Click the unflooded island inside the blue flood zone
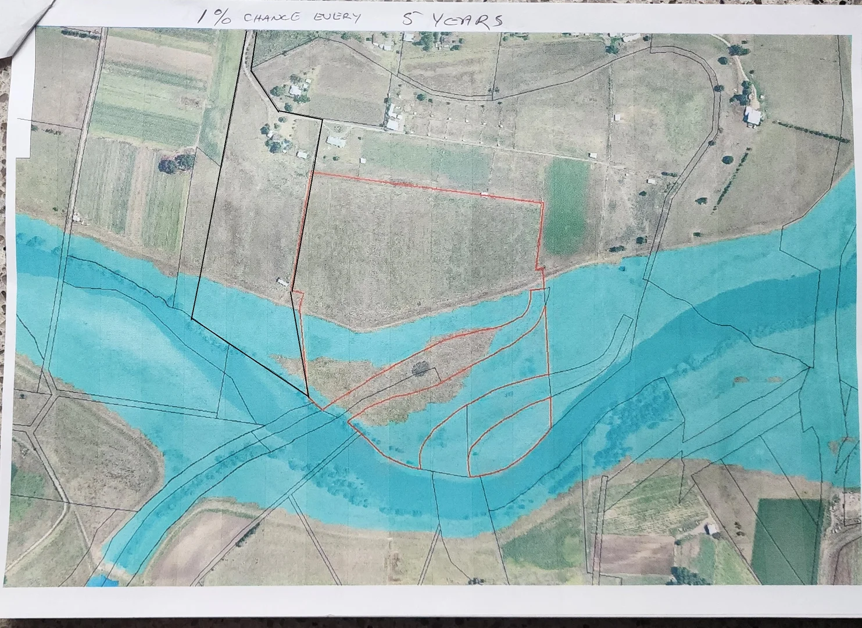Image resolution: width=862 pixels, height=628 pixels. (395, 378)
